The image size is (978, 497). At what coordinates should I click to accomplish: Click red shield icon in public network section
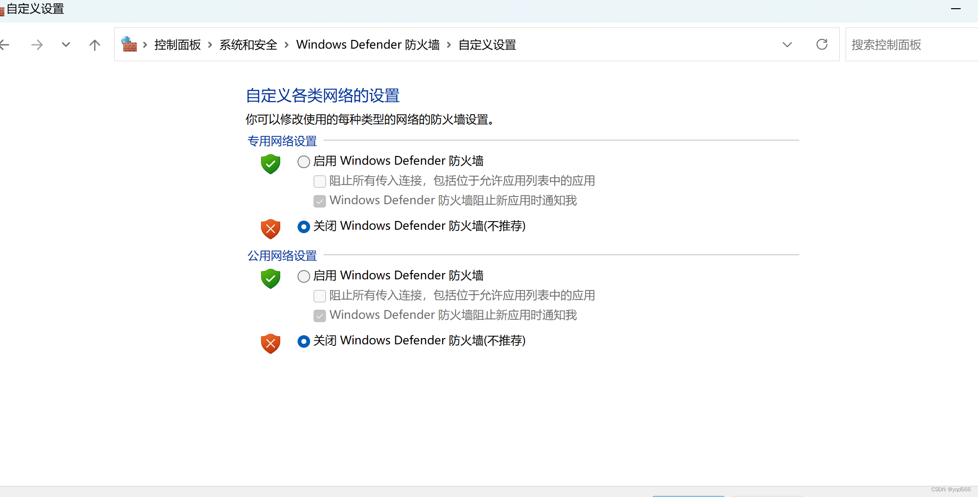(x=271, y=343)
